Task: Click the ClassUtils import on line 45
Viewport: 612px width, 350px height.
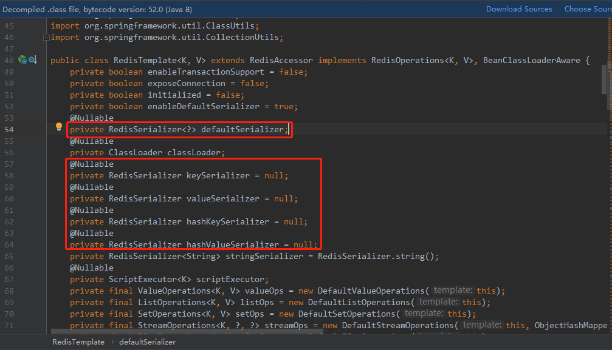Action: pos(230,25)
